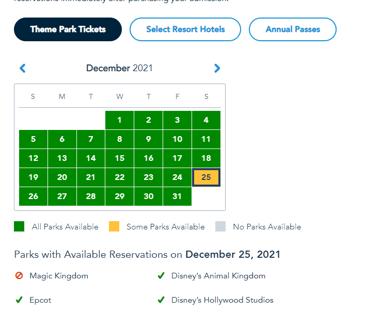Go to previous month with left arrow
380x314 pixels.
coord(22,68)
